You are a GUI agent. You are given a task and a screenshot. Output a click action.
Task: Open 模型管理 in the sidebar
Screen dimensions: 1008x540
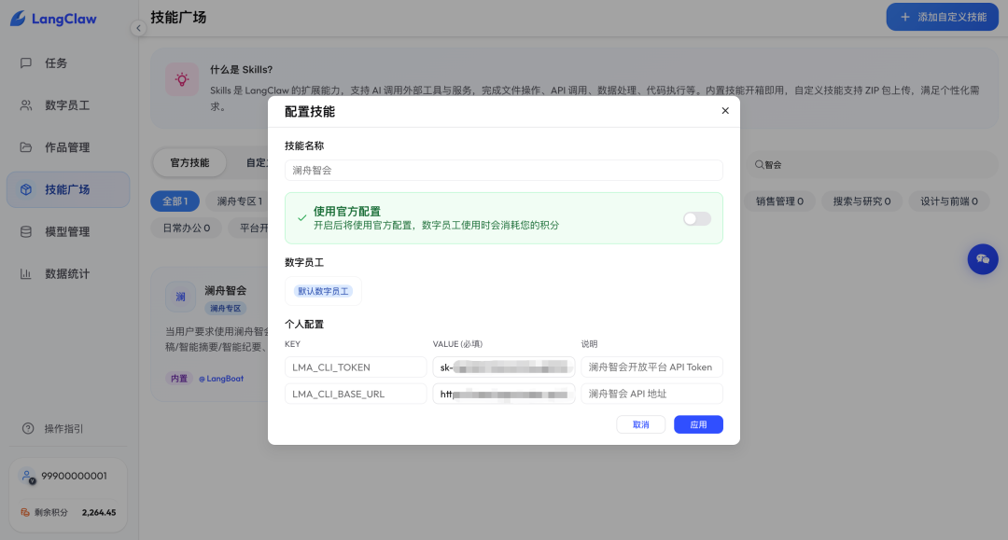pos(67,232)
